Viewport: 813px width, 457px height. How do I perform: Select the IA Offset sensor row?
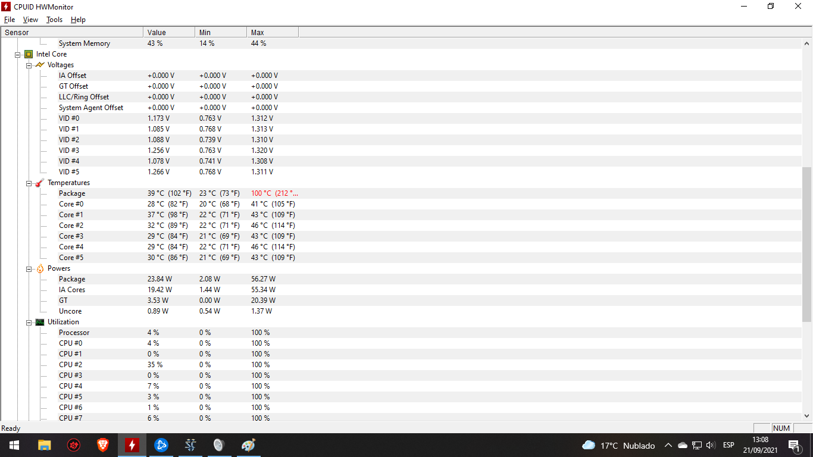[x=73, y=76]
